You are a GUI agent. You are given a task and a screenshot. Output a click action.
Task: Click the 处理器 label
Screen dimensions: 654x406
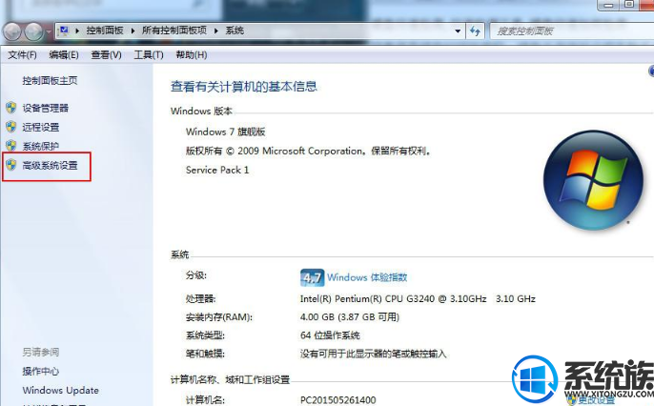[200, 298]
